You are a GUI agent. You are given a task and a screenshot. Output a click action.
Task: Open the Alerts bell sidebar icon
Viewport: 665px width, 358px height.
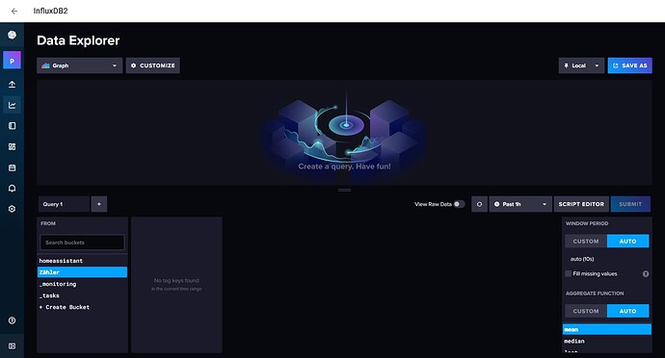click(12, 188)
